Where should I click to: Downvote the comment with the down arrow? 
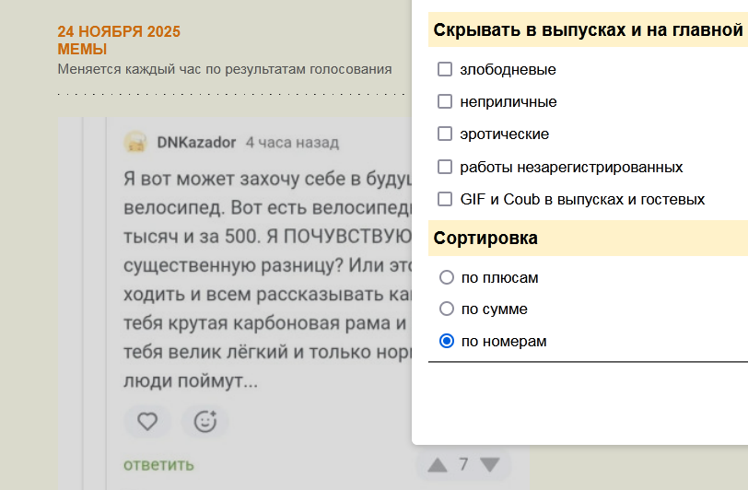[x=489, y=465]
